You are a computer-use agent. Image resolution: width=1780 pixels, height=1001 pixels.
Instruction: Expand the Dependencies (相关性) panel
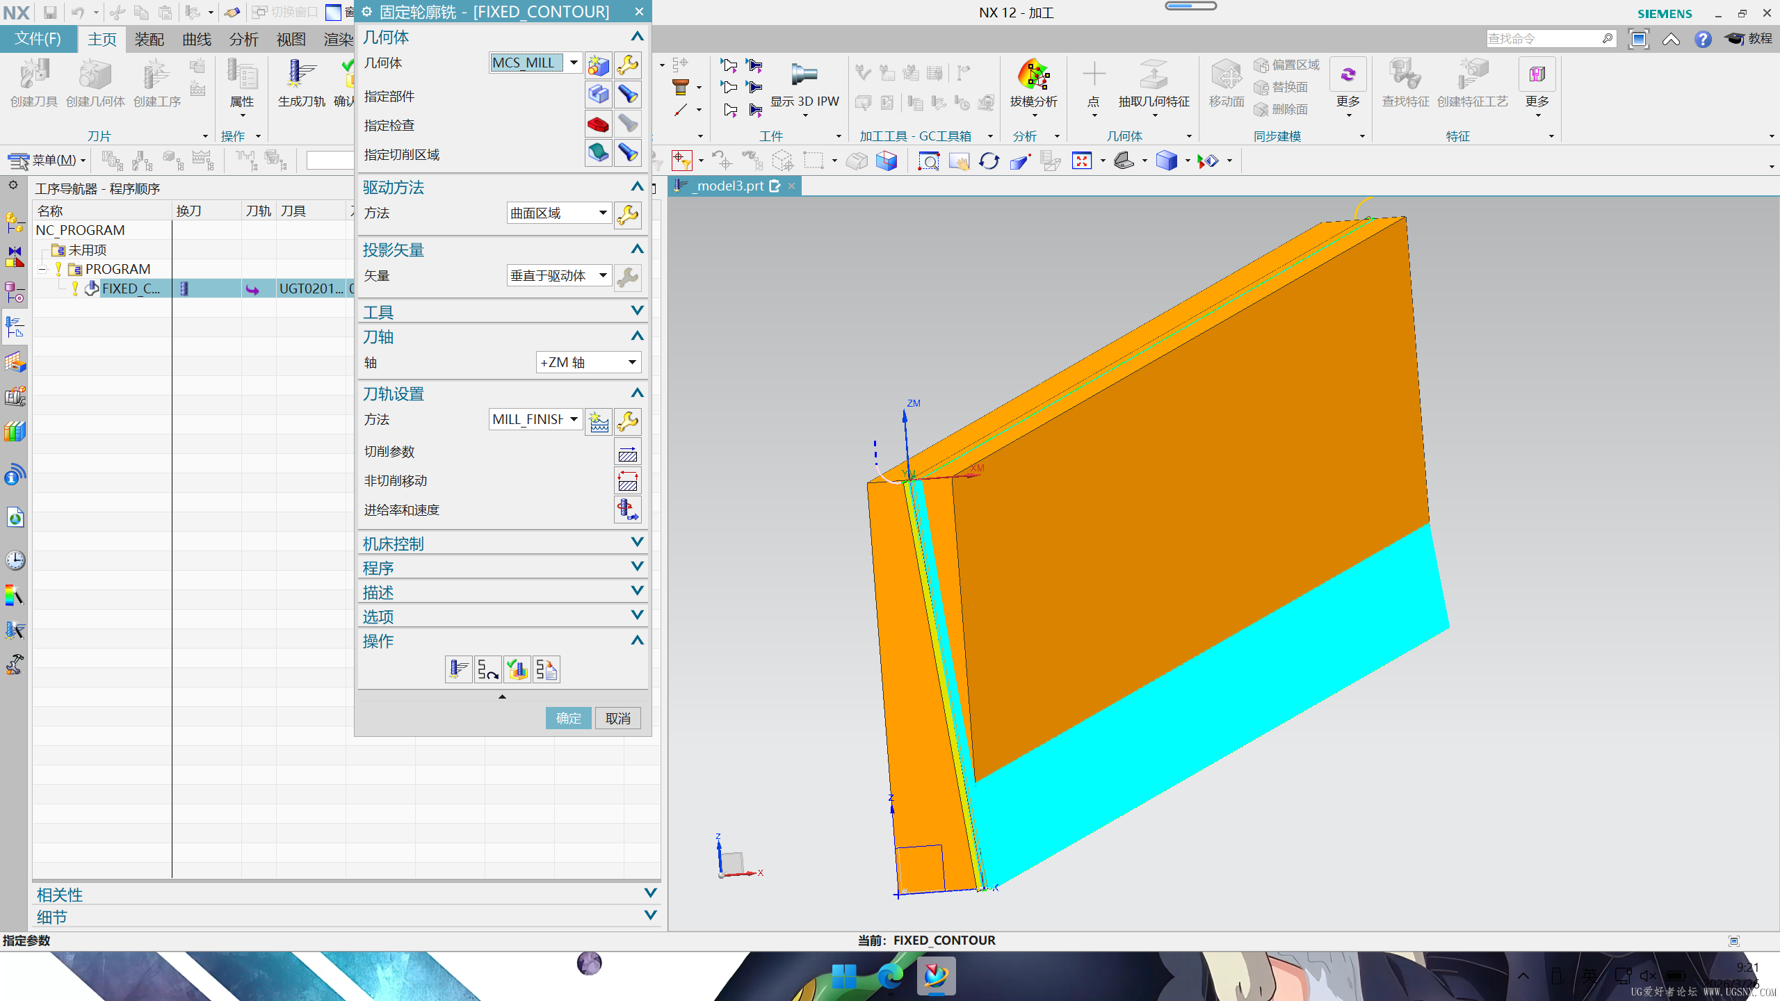[x=650, y=894]
